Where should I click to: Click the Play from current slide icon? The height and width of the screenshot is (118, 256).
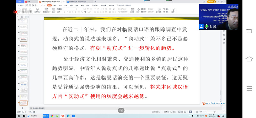37,9
